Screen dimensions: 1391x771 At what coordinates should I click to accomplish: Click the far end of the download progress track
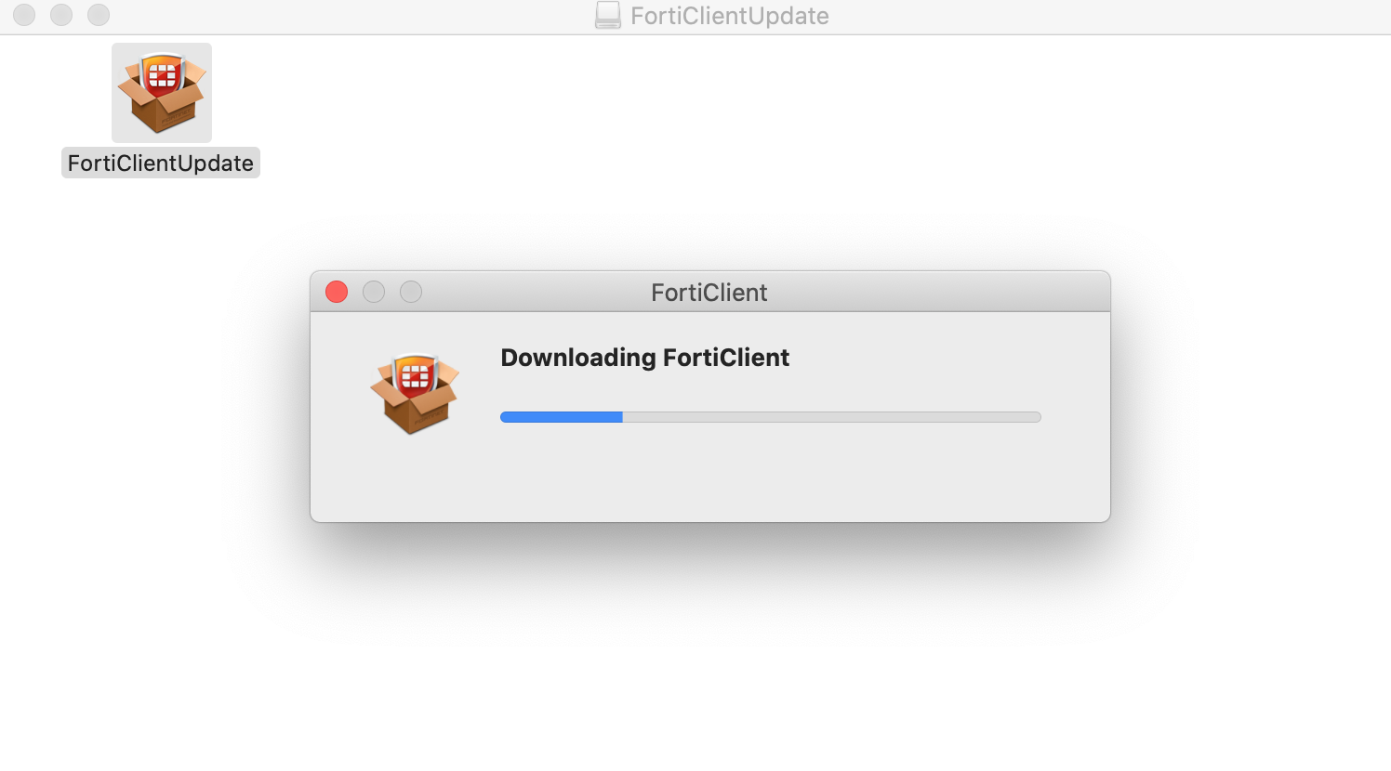click(x=1036, y=417)
